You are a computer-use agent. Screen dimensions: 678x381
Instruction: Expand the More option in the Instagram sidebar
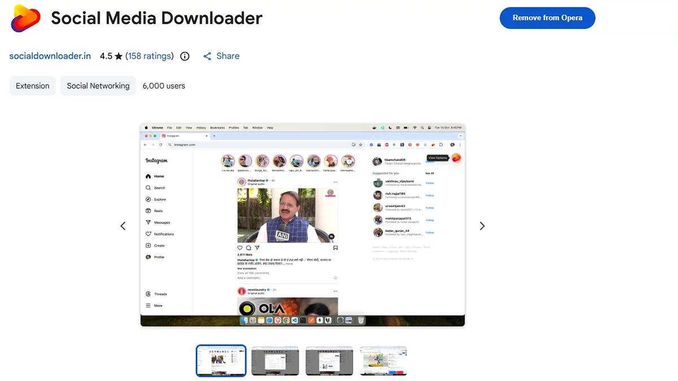click(x=149, y=305)
